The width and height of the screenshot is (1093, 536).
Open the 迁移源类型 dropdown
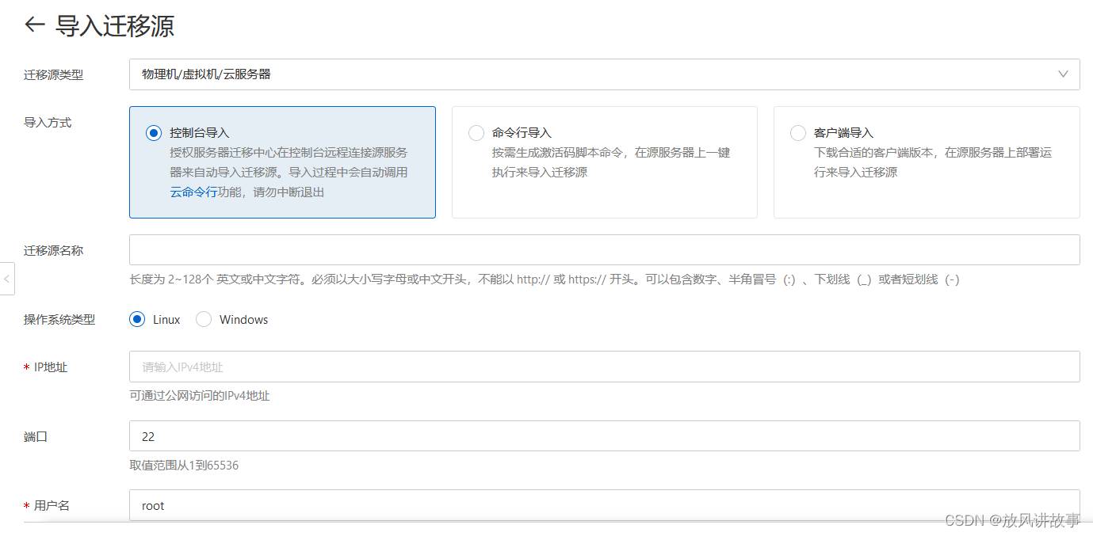[604, 74]
